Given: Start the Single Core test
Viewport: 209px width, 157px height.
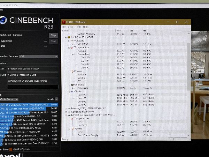Looking at the screenshot, I should (x=53, y=41).
